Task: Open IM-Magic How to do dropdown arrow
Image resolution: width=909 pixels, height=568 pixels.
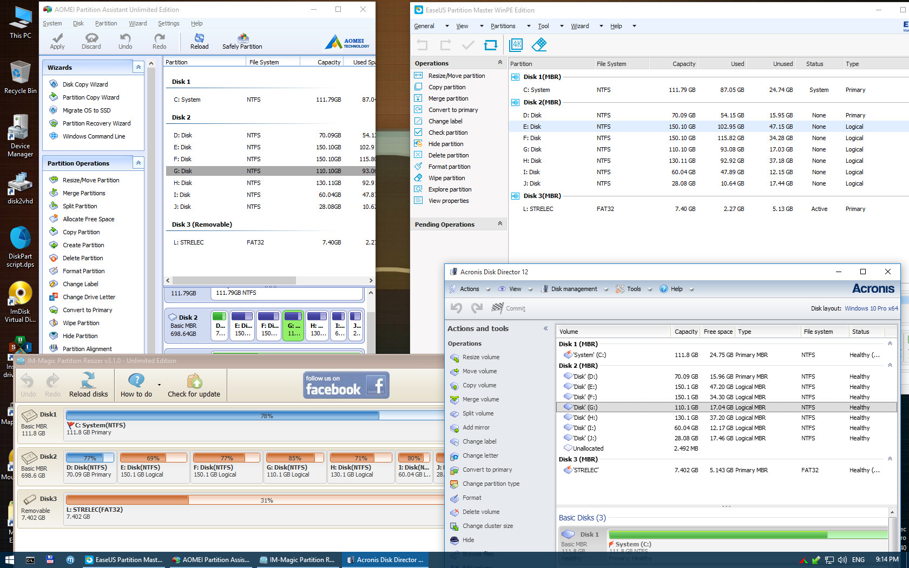Action: coord(159,385)
